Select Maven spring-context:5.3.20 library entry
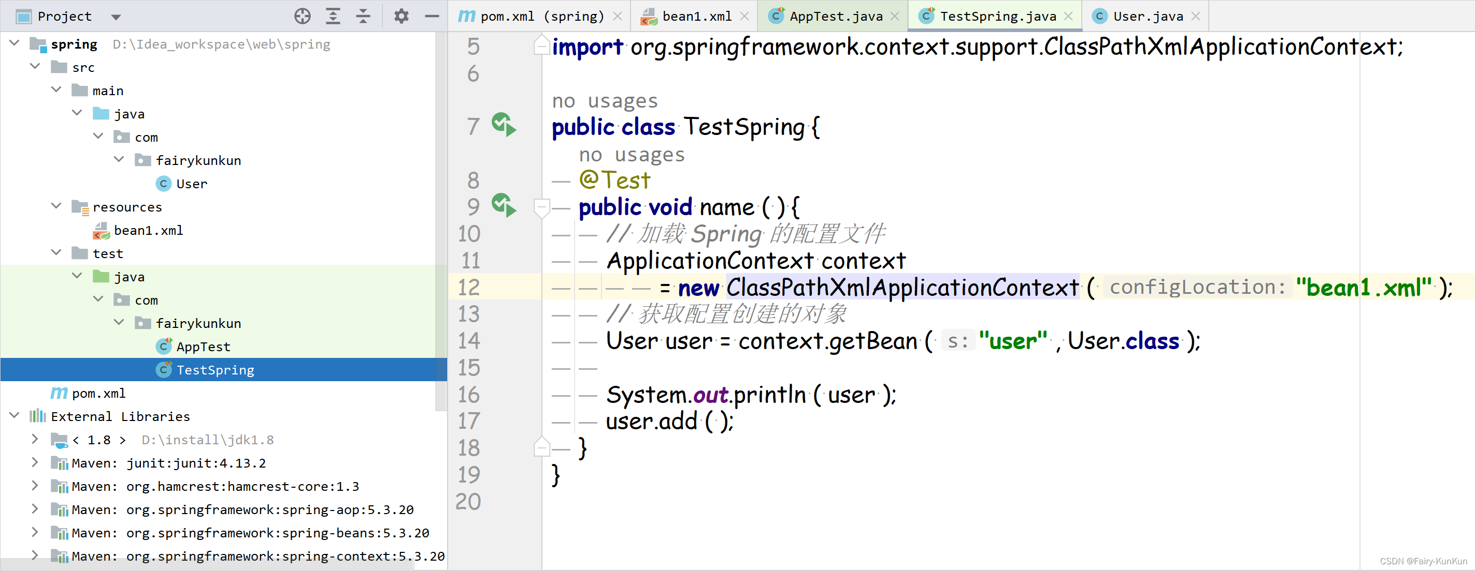The width and height of the screenshot is (1475, 571). pyautogui.click(x=248, y=555)
